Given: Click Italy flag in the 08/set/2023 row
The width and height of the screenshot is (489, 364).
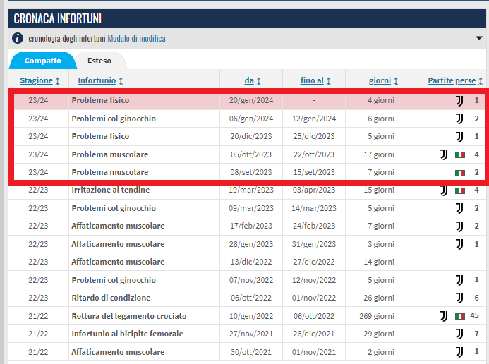Looking at the screenshot, I should (x=459, y=173).
